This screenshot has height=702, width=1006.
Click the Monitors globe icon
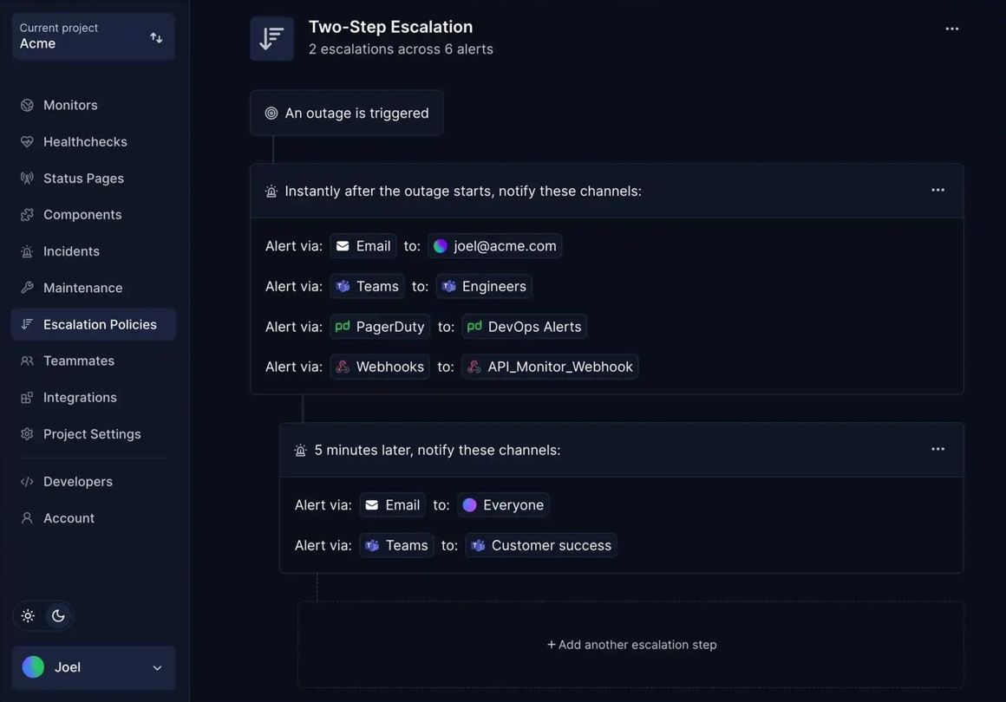coord(27,105)
